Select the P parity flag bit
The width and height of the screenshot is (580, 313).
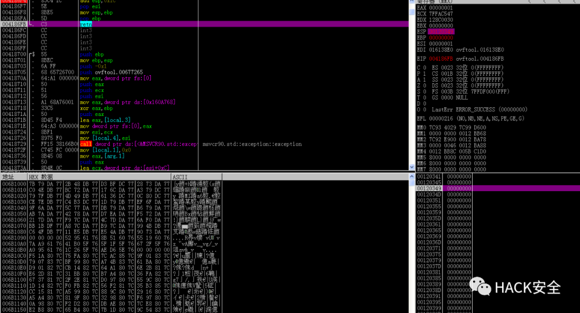425,74
